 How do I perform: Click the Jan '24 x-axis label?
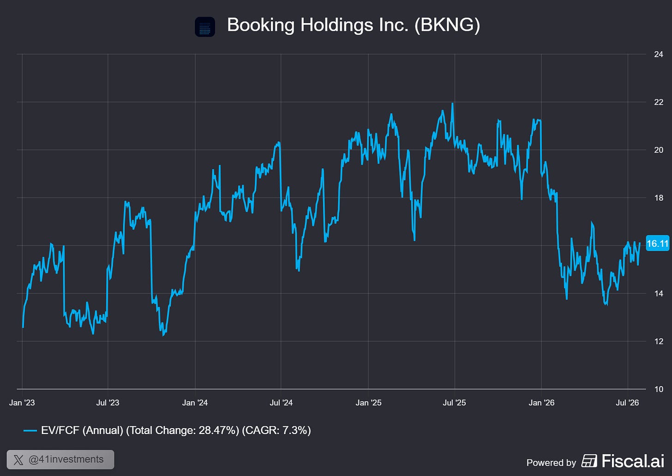(x=195, y=403)
